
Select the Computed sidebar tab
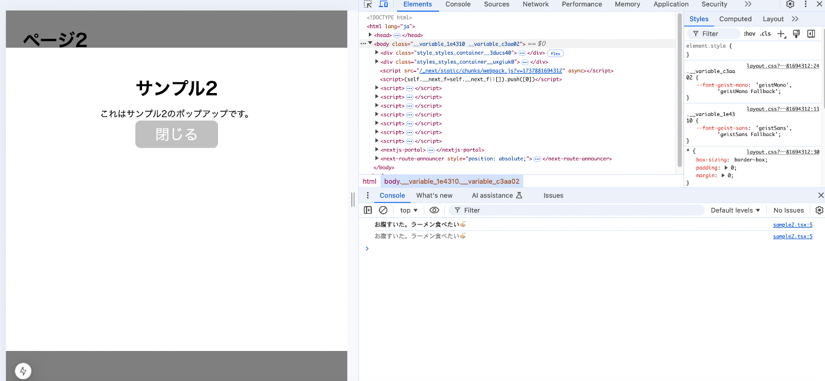735,19
